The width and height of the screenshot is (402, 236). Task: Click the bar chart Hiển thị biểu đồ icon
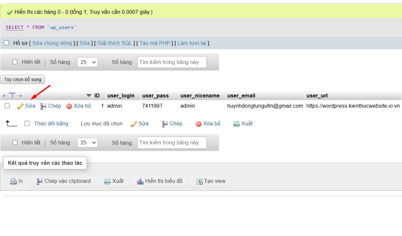coord(140,181)
